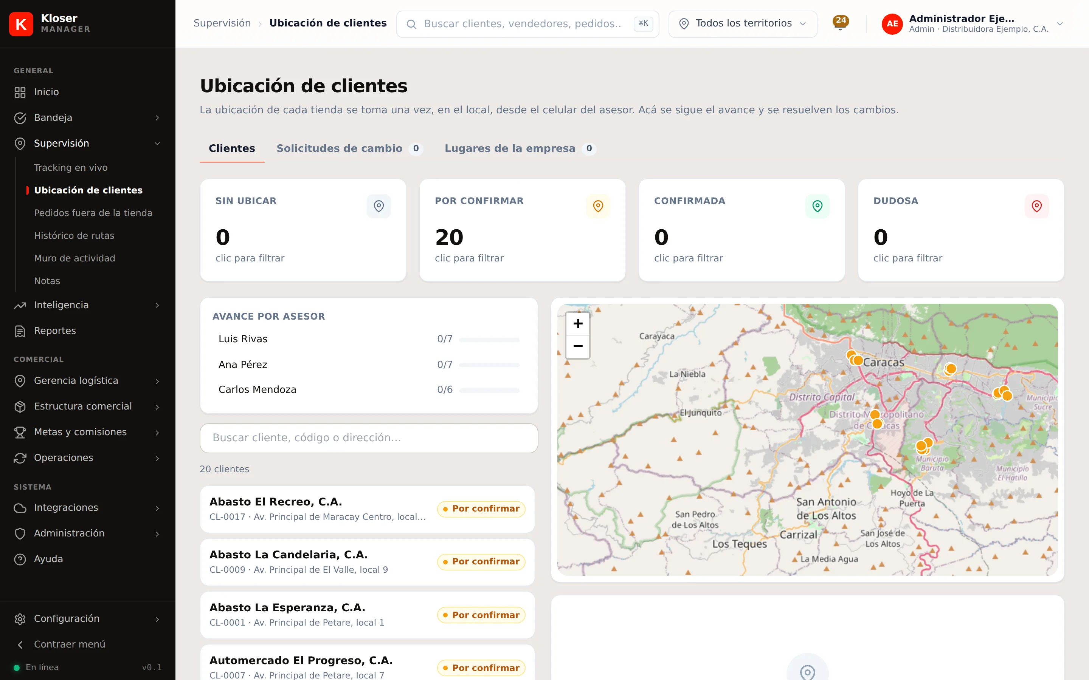Click Carlos Mendoza progress bar
Image resolution: width=1089 pixels, height=680 pixels.
(489, 390)
